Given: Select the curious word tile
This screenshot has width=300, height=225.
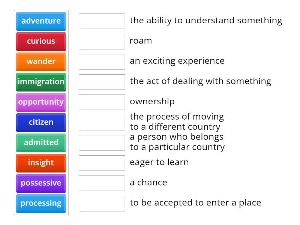Looking at the screenshot, I should pyautogui.click(x=40, y=41).
